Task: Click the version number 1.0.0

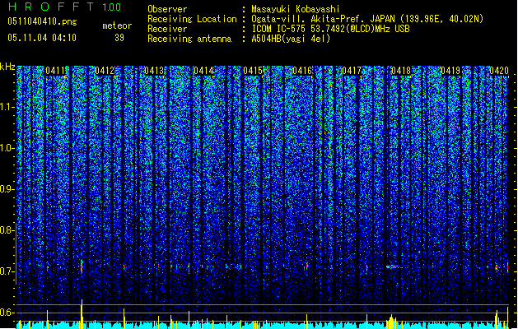Action: coord(111,7)
